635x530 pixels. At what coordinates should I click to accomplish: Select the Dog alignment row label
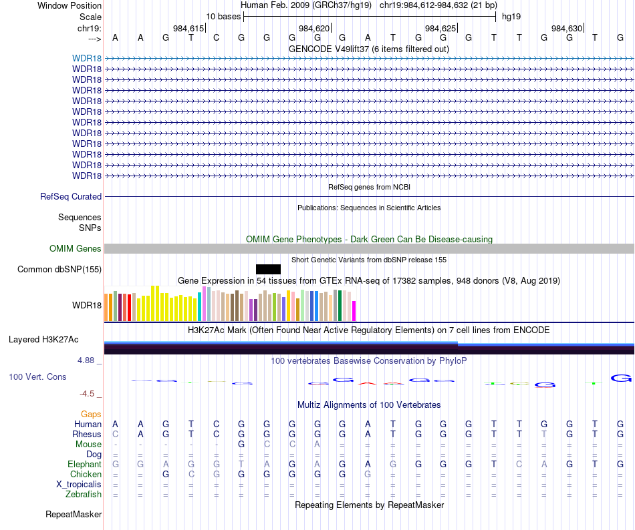coord(94,455)
